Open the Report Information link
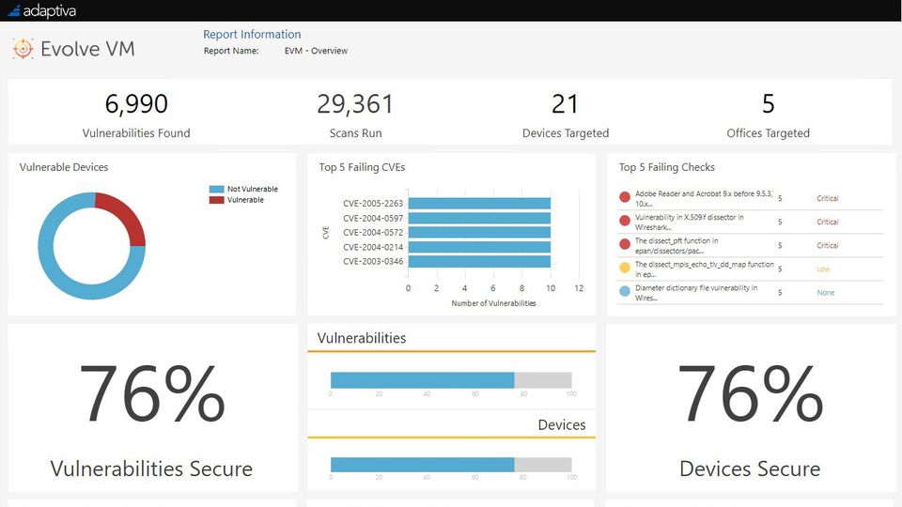Screen dimensions: 902x507 [252, 35]
